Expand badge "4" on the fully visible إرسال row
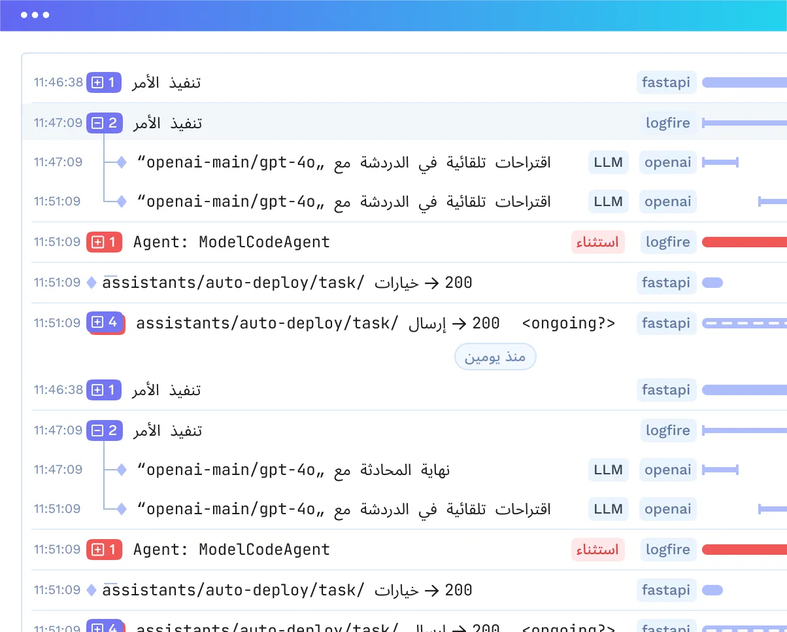This screenshot has height=632, width=787. point(105,323)
